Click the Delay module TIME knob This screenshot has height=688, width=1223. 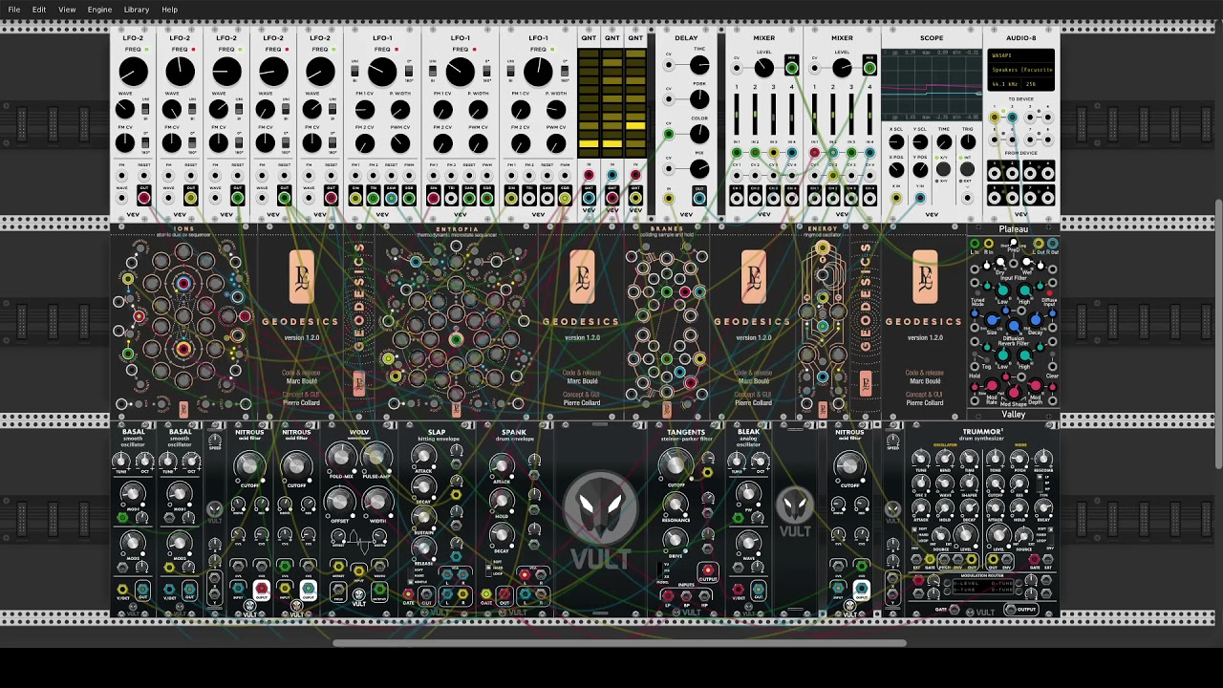[699, 65]
